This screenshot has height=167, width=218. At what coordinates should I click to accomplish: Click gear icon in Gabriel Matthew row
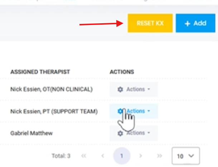click(120, 133)
